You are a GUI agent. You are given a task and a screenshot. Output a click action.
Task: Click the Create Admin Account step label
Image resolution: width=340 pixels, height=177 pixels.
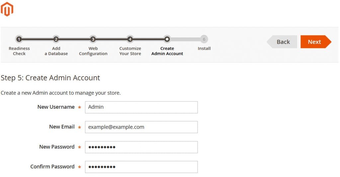pos(167,51)
